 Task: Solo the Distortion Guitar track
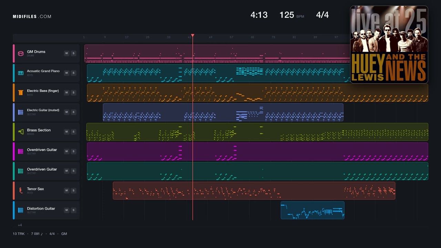(73, 210)
